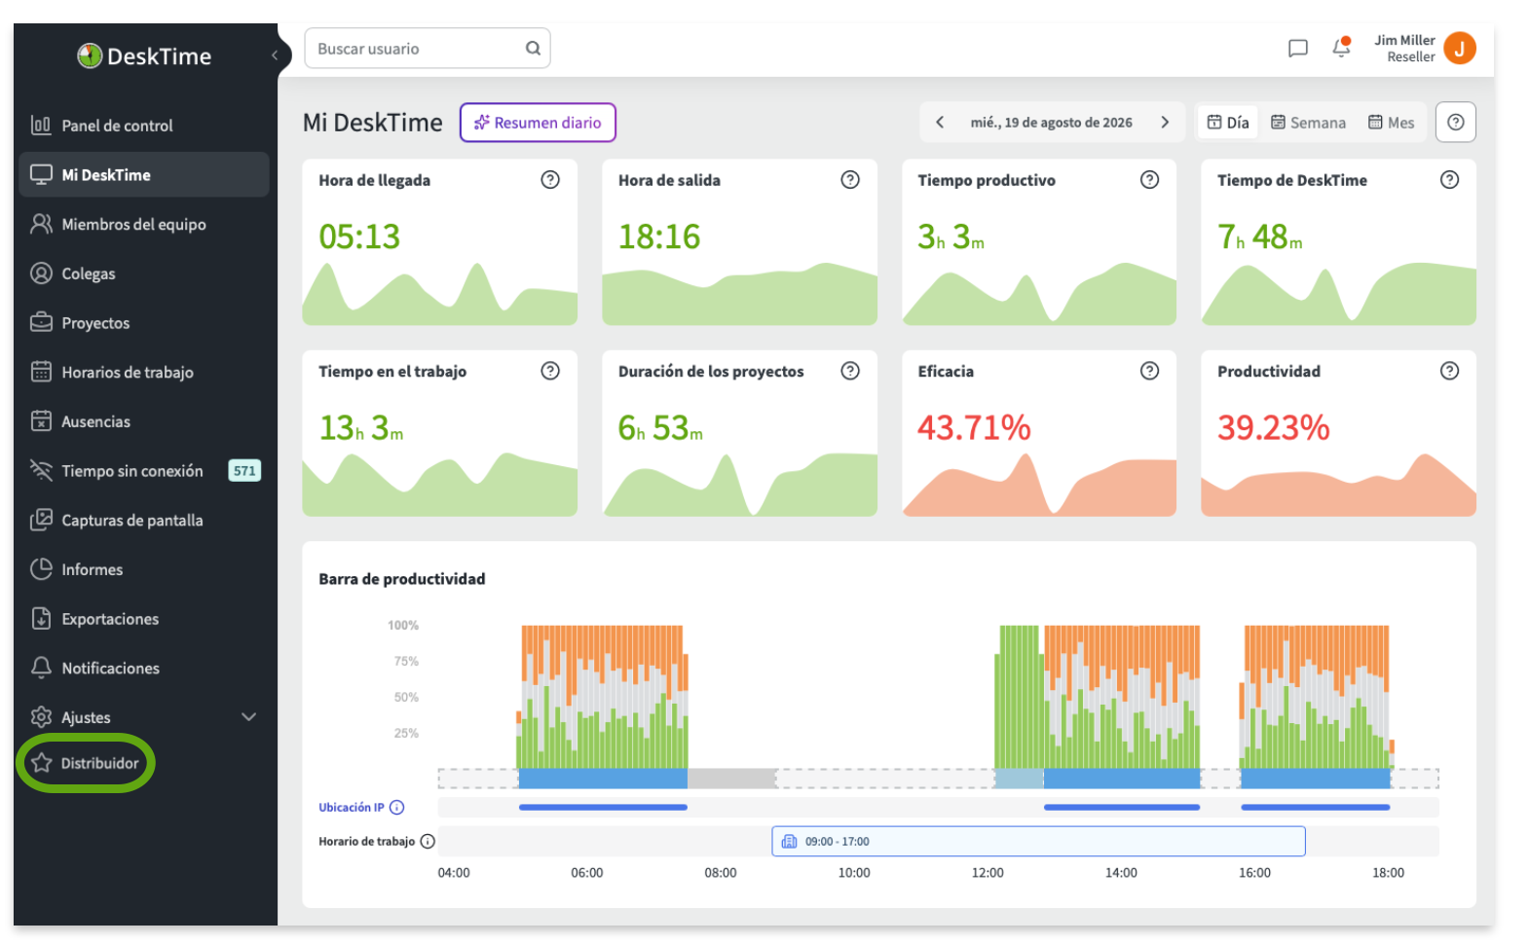Click the Tiempo sin conexión icon
This screenshot has height=944, width=1529.
coord(41,471)
